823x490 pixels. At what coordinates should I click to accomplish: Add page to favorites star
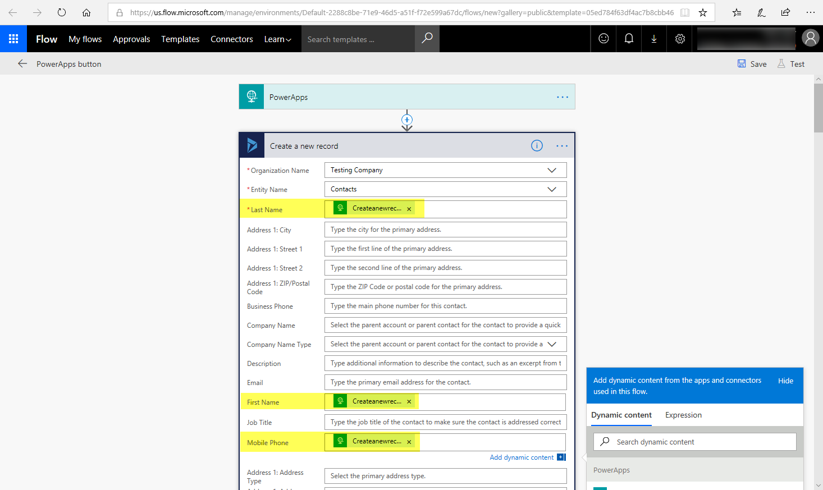click(703, 12)
